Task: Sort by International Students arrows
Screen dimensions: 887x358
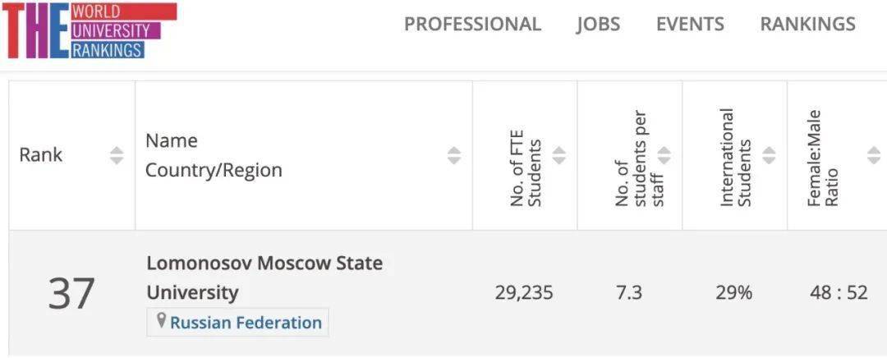Action: pyautogui.click(x=769, y=155)
